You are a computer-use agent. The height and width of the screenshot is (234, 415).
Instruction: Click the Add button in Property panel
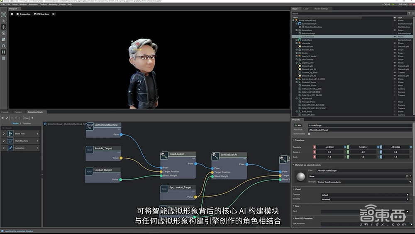click(x=298, y=125)
